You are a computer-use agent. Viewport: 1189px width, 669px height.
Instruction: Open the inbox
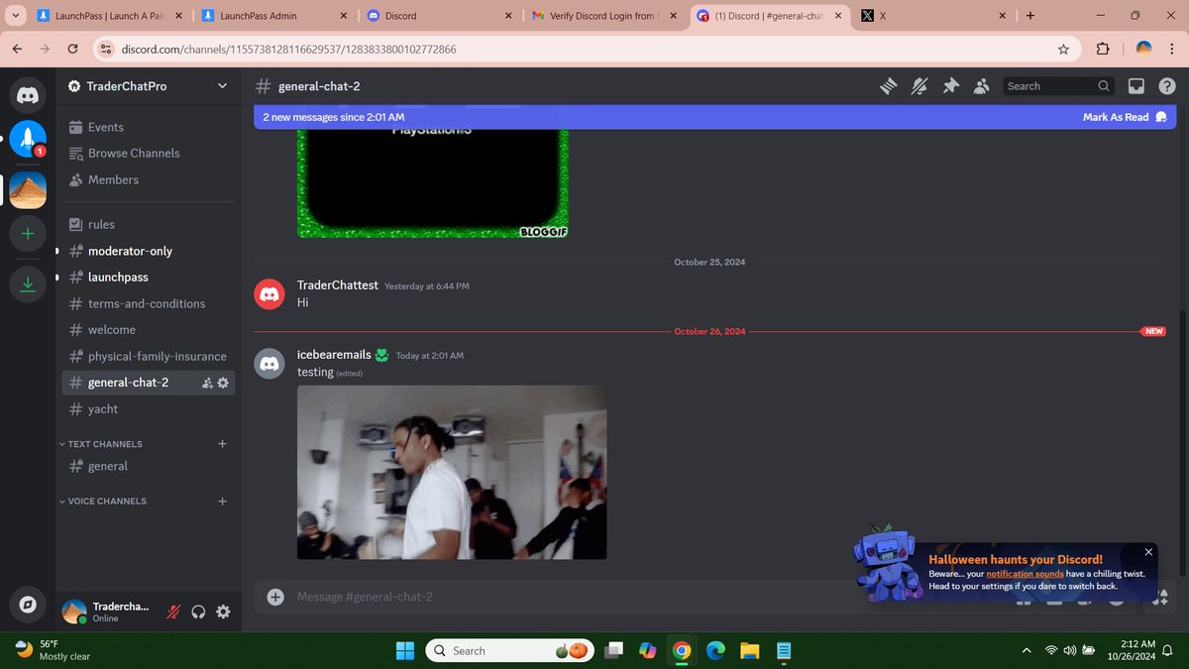[x=1135, y=86]
